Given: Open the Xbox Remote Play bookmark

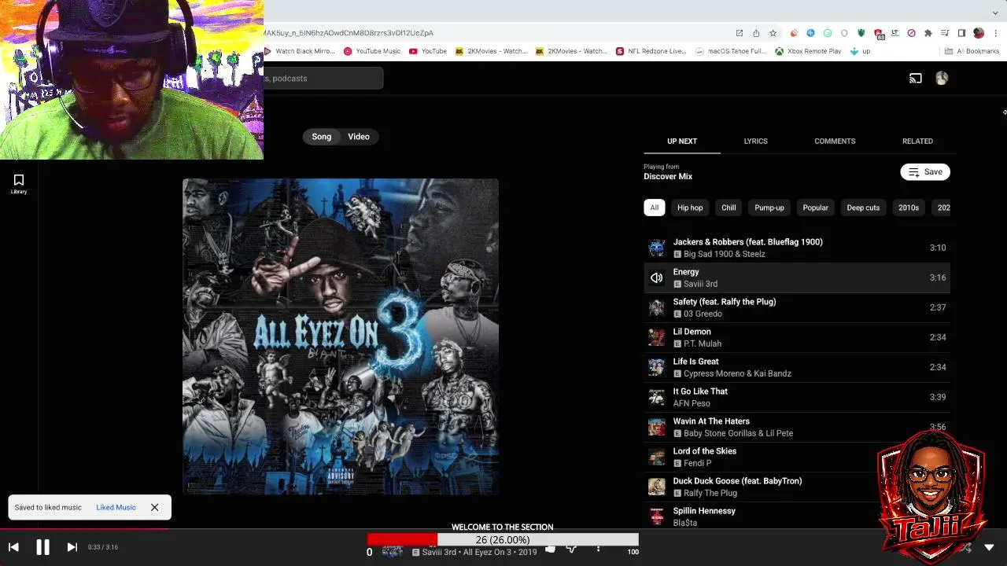Looking at the screenshot, I should pyautogui.click(x=808, y=51).
